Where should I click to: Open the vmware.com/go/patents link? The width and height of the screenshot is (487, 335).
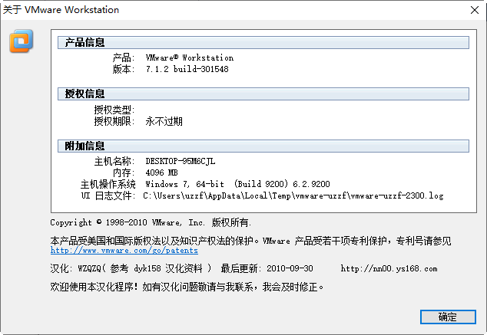click(124, 251)
